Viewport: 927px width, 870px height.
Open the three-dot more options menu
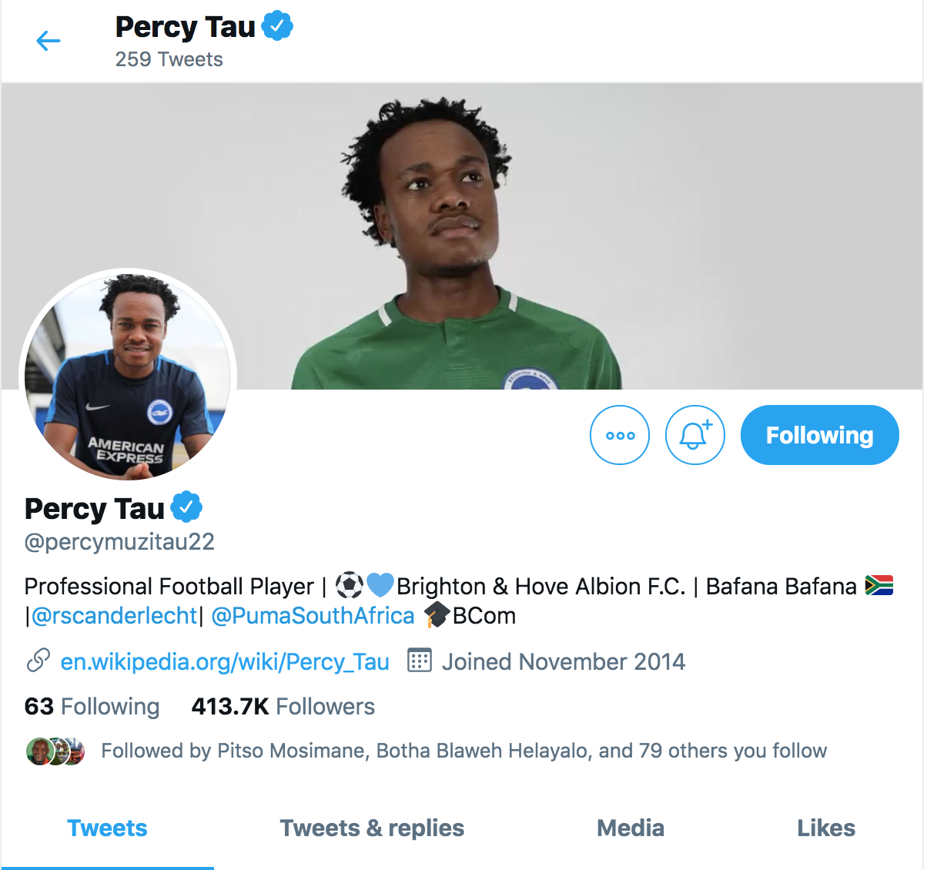pos(620,435)
